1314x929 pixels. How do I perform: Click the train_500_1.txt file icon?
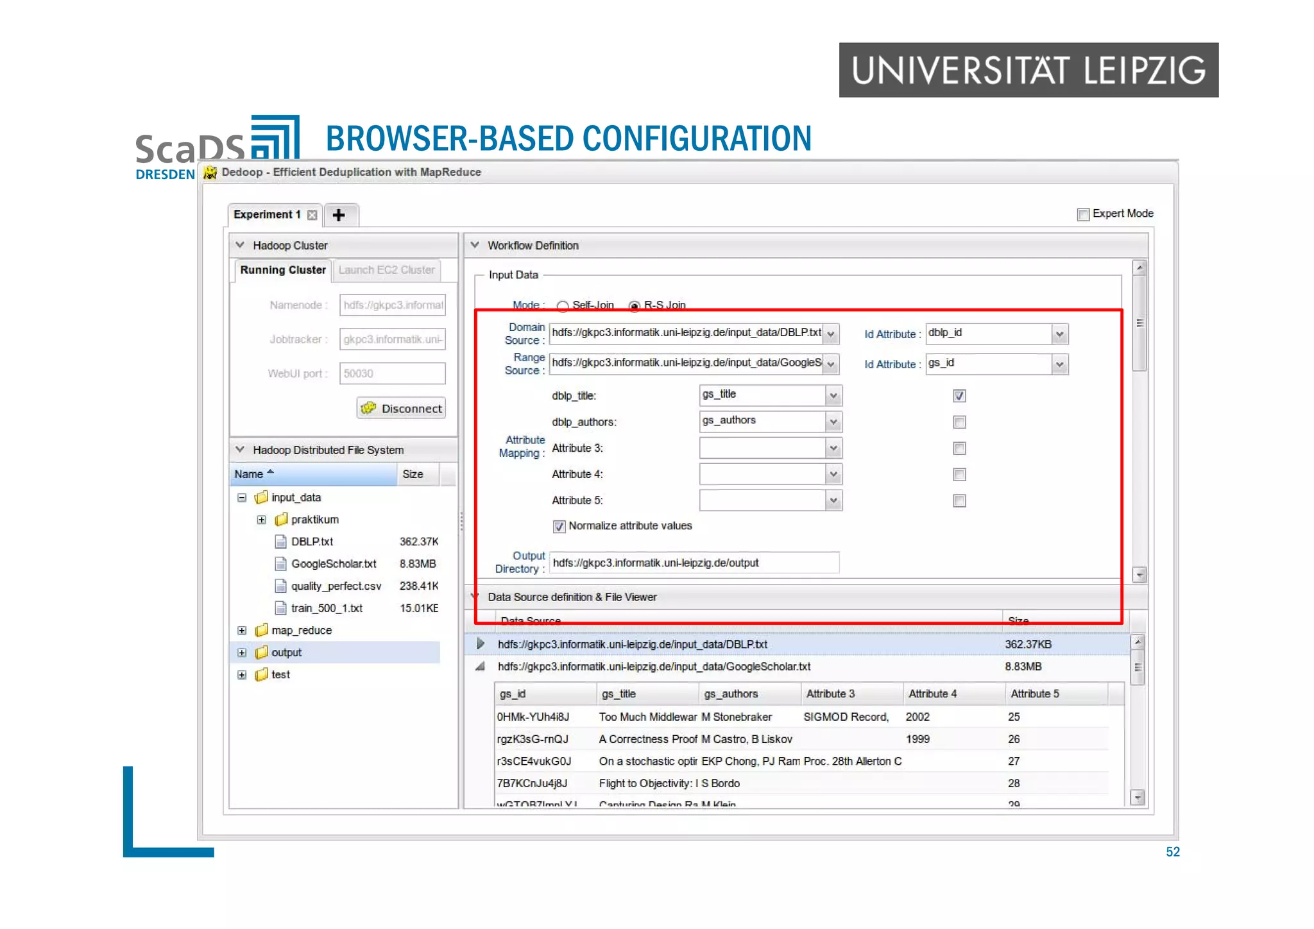[280, 608]
